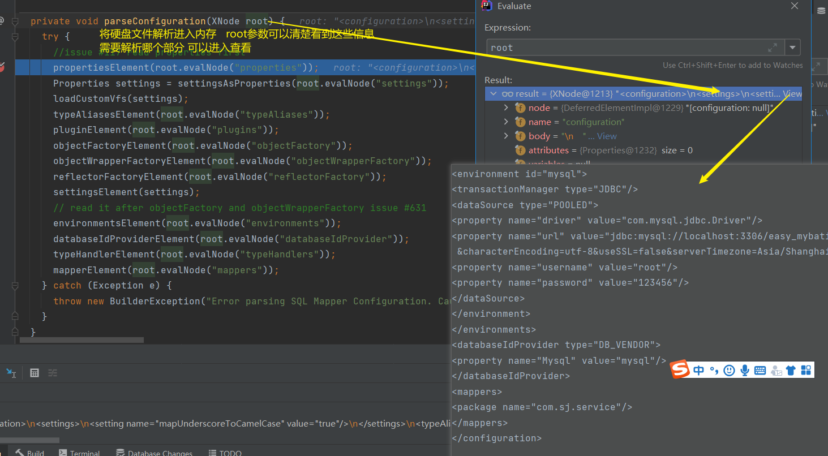Click the Sogou input method logo
This screenshot has height=456, width=828.
click(681, 370)
